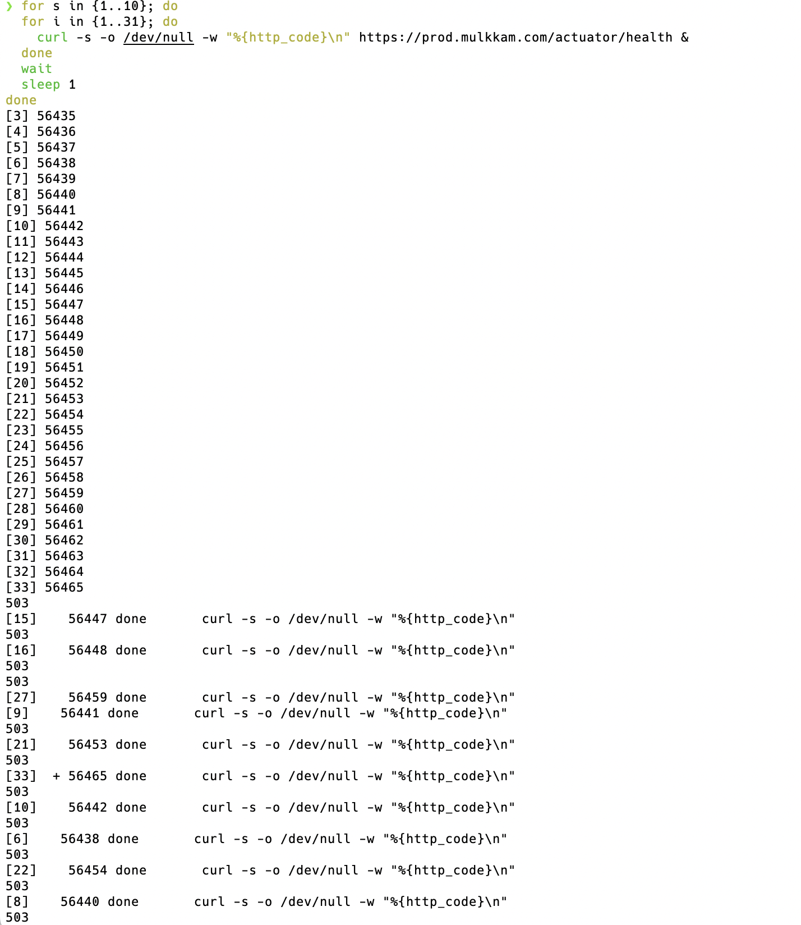Screen dimensions: 801x925
Task: Click the '[4] 56436' job line
Action: tap(40, 131)
